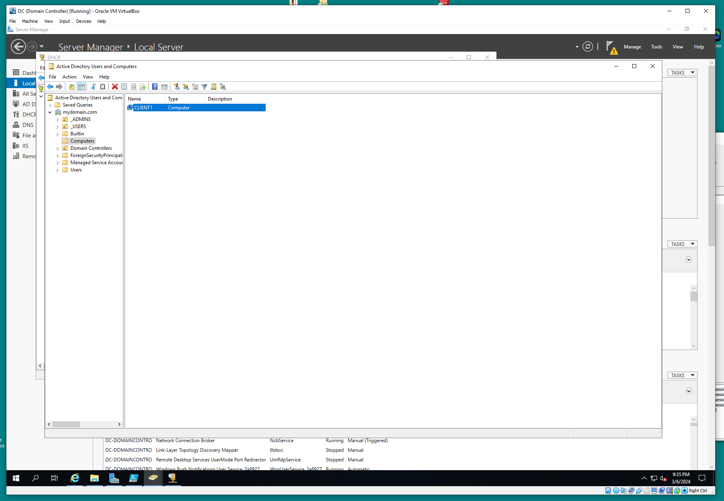The height and width of the screenshot is (501, 724).
Task: Toggle the action pane icon
Action: click(164, 87)
